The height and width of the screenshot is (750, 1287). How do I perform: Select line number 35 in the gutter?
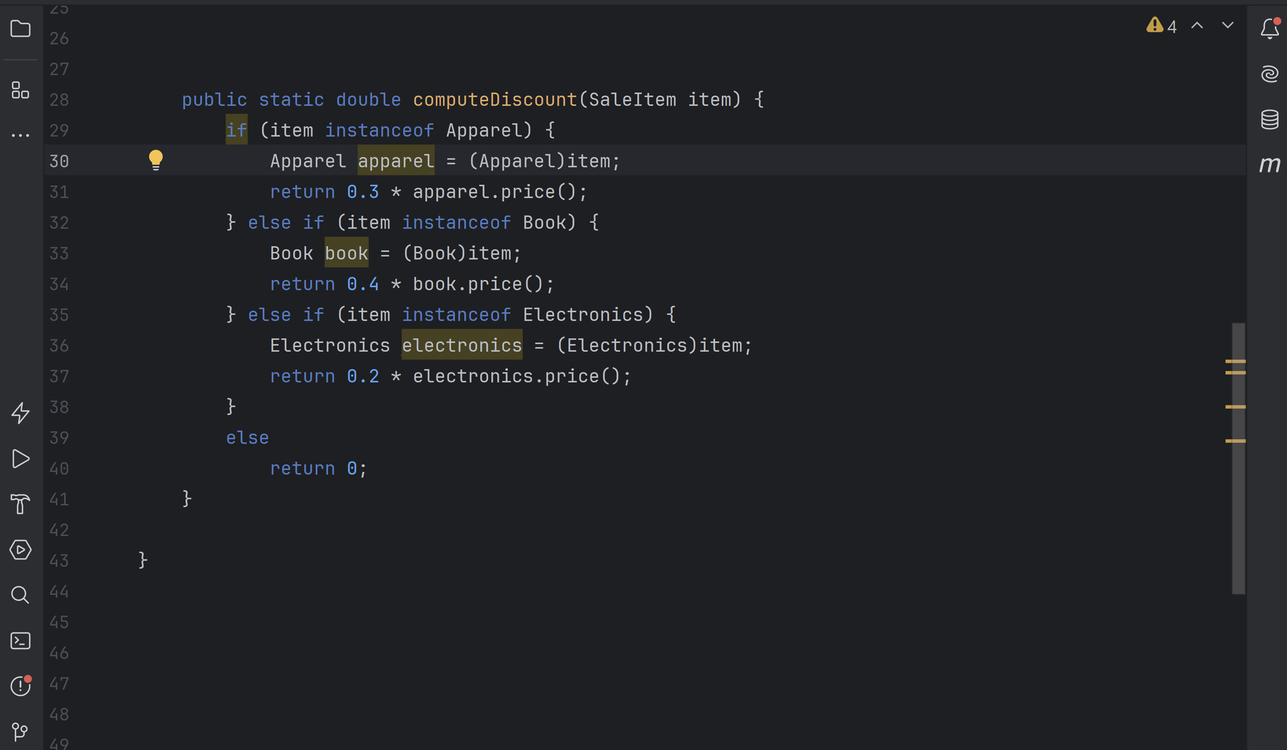click(x=58, y=315)
